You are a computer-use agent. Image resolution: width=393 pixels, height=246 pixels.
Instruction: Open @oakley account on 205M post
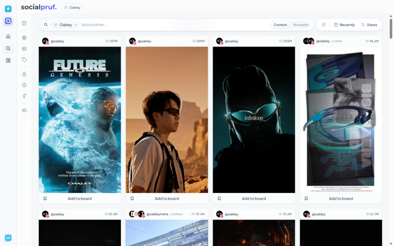(x=231, y=41)
